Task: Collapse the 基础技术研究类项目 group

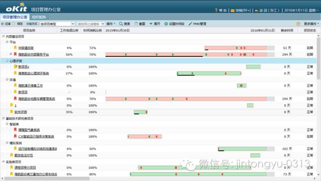Action: coord(4,118)
